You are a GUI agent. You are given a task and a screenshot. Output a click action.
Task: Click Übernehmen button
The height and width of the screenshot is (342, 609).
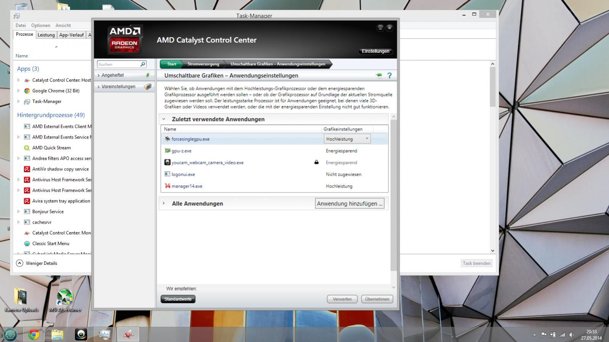(377, 299)
